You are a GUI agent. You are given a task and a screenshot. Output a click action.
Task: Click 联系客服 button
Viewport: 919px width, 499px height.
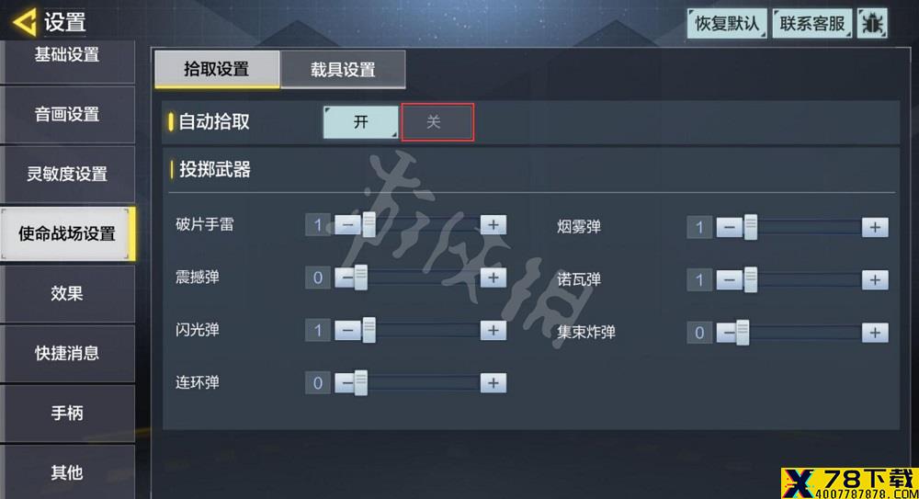(811, 24)
